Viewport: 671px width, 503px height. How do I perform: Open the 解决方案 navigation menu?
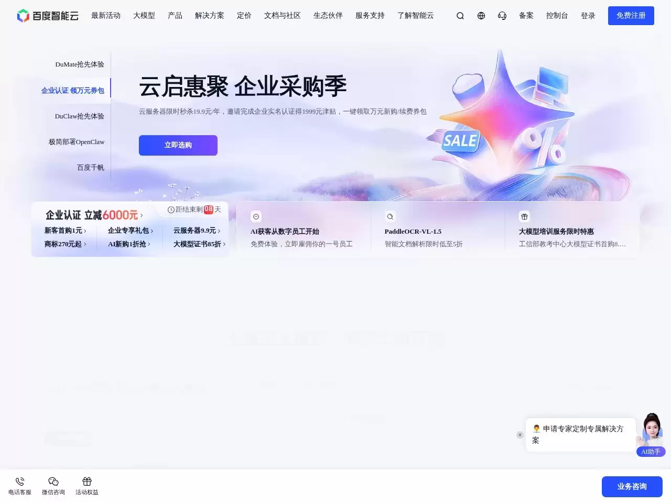[x=209, y=16]
